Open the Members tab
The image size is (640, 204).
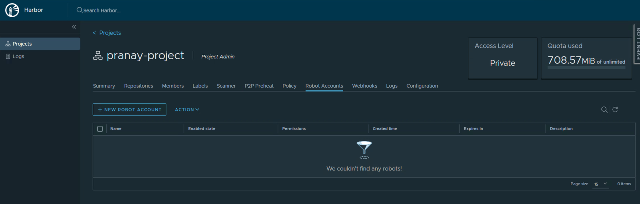tap(173, 86)
